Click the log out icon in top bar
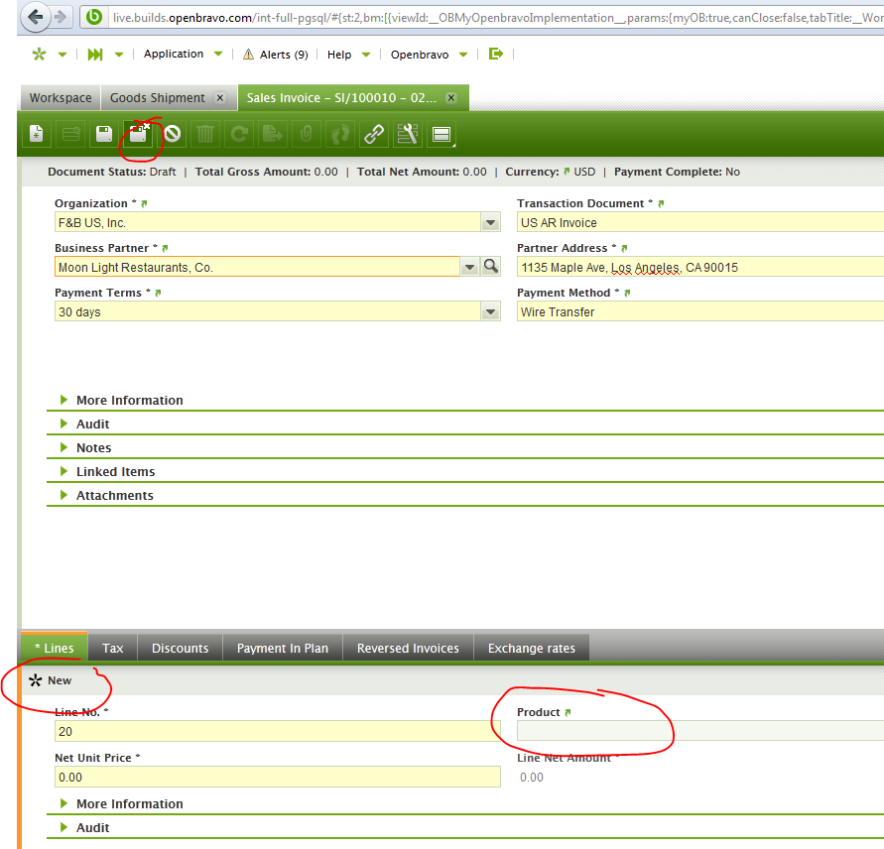This screenshot has height=849, width=884. point(496,55)
